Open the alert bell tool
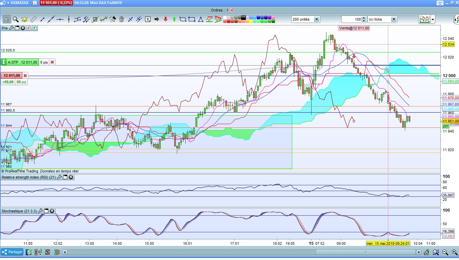Viewport: 459px width, 260px height. tap(24, 19)
